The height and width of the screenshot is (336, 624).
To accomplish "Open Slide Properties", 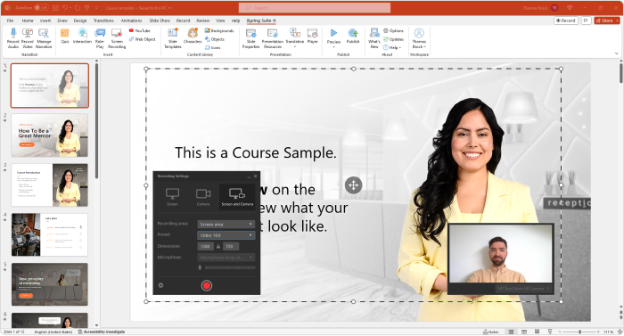I will pos(251,38).
